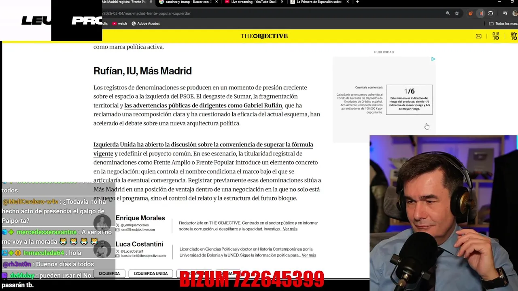Viewport: 518px width, 291px height.
Task: Open author page of Enrique Morales
Action: coord(140,218)
